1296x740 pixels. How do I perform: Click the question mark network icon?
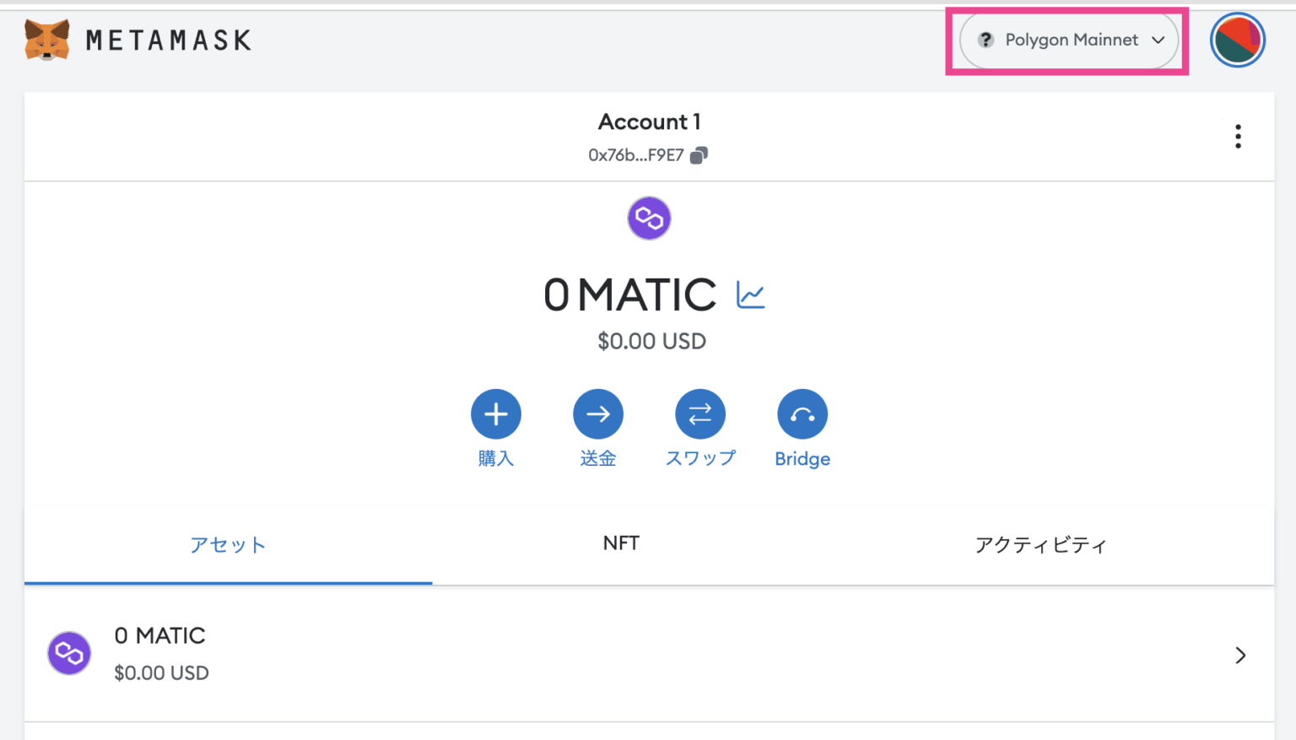tap(985, 41)
